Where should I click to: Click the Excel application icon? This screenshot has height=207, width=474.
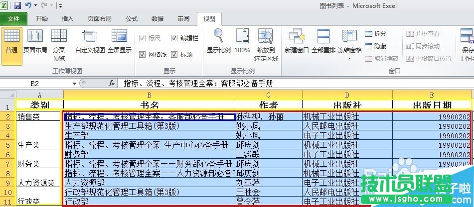pos(4,5)
